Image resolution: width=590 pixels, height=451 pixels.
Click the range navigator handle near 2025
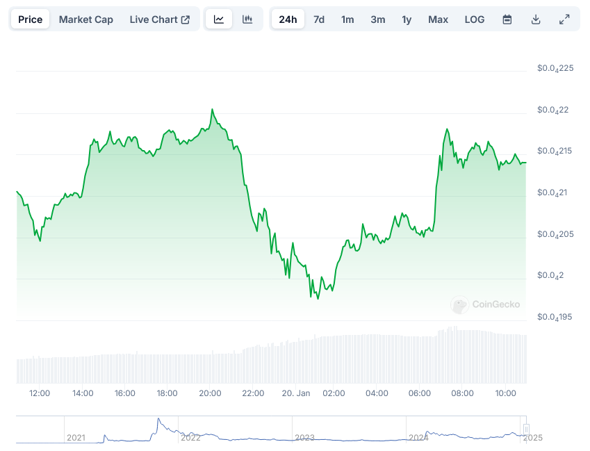(x=526, y=429)
